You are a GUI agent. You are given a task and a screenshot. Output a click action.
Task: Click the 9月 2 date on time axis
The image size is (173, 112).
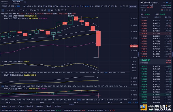76,102
